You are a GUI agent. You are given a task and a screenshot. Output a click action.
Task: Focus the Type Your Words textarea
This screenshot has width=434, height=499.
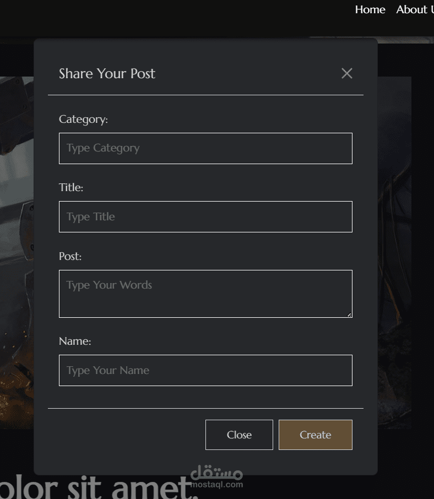click(205, 294)
